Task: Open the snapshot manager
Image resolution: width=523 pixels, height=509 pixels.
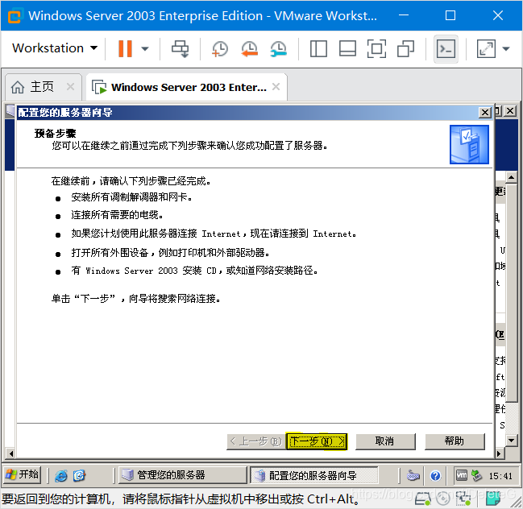Action: pyautogui.click(x=279, y=48)
